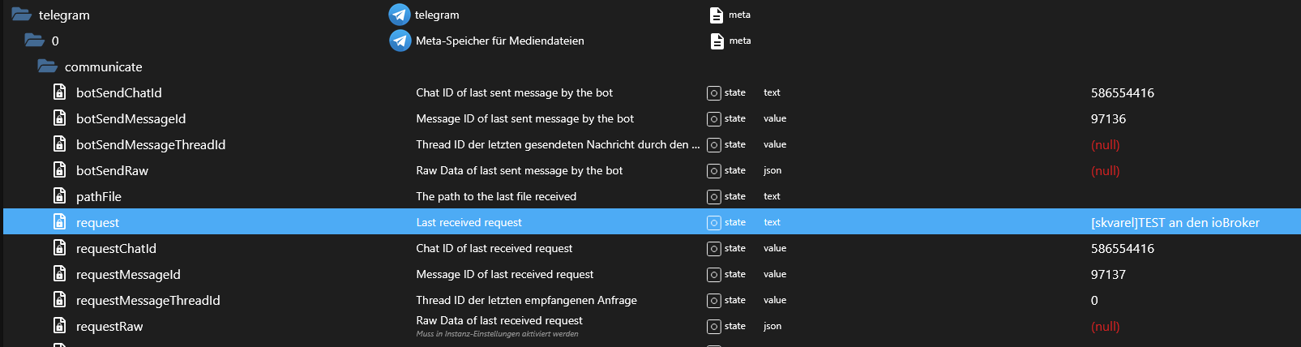Click the meta document icon in telegram row
1301x347 pixels.
point(717,15)
